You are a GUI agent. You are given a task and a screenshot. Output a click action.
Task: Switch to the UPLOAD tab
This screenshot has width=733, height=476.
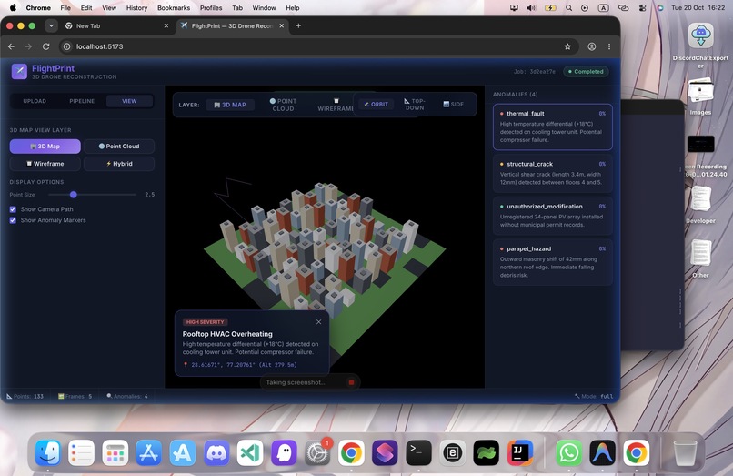click(35, 101)
